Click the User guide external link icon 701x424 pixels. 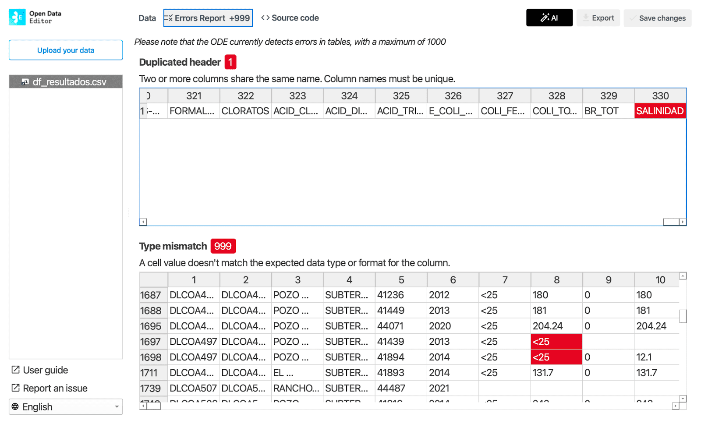pos(15,370)
